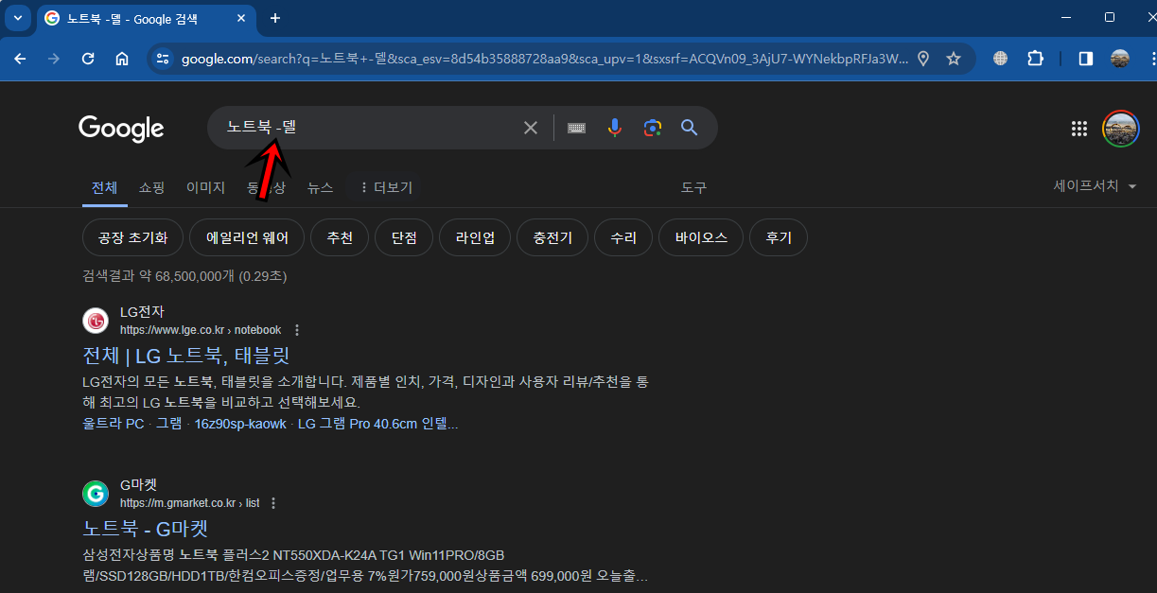Click the 후기 filter chip

[x=778, y=237]
